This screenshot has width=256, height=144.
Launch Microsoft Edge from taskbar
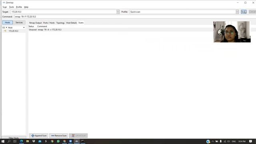point(21,141)
